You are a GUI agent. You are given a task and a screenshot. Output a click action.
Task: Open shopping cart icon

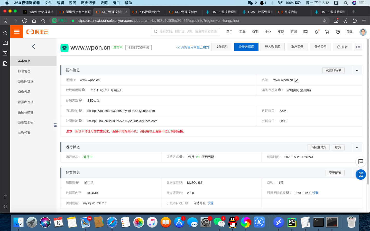click(x=327, y=32)
